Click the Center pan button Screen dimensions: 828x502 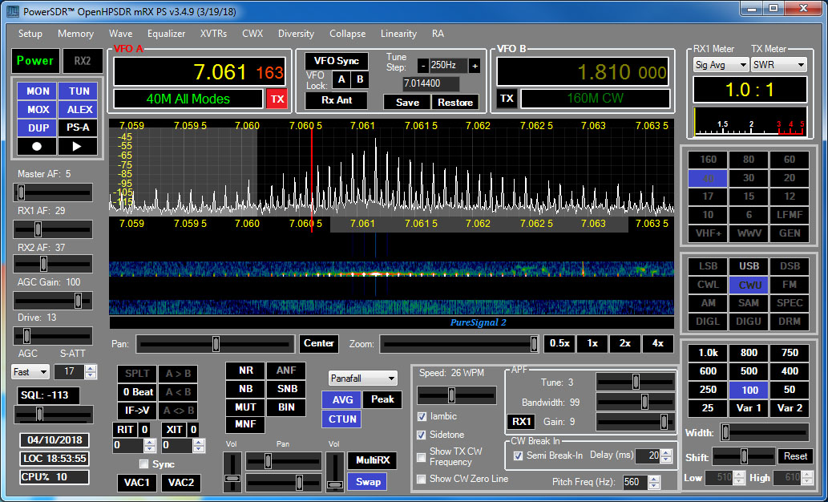coord(319,343)
